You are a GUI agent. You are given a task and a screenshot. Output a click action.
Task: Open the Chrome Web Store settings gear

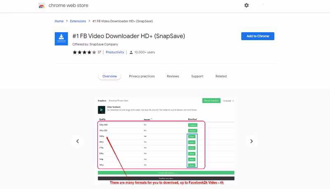[x=246, y=5]
